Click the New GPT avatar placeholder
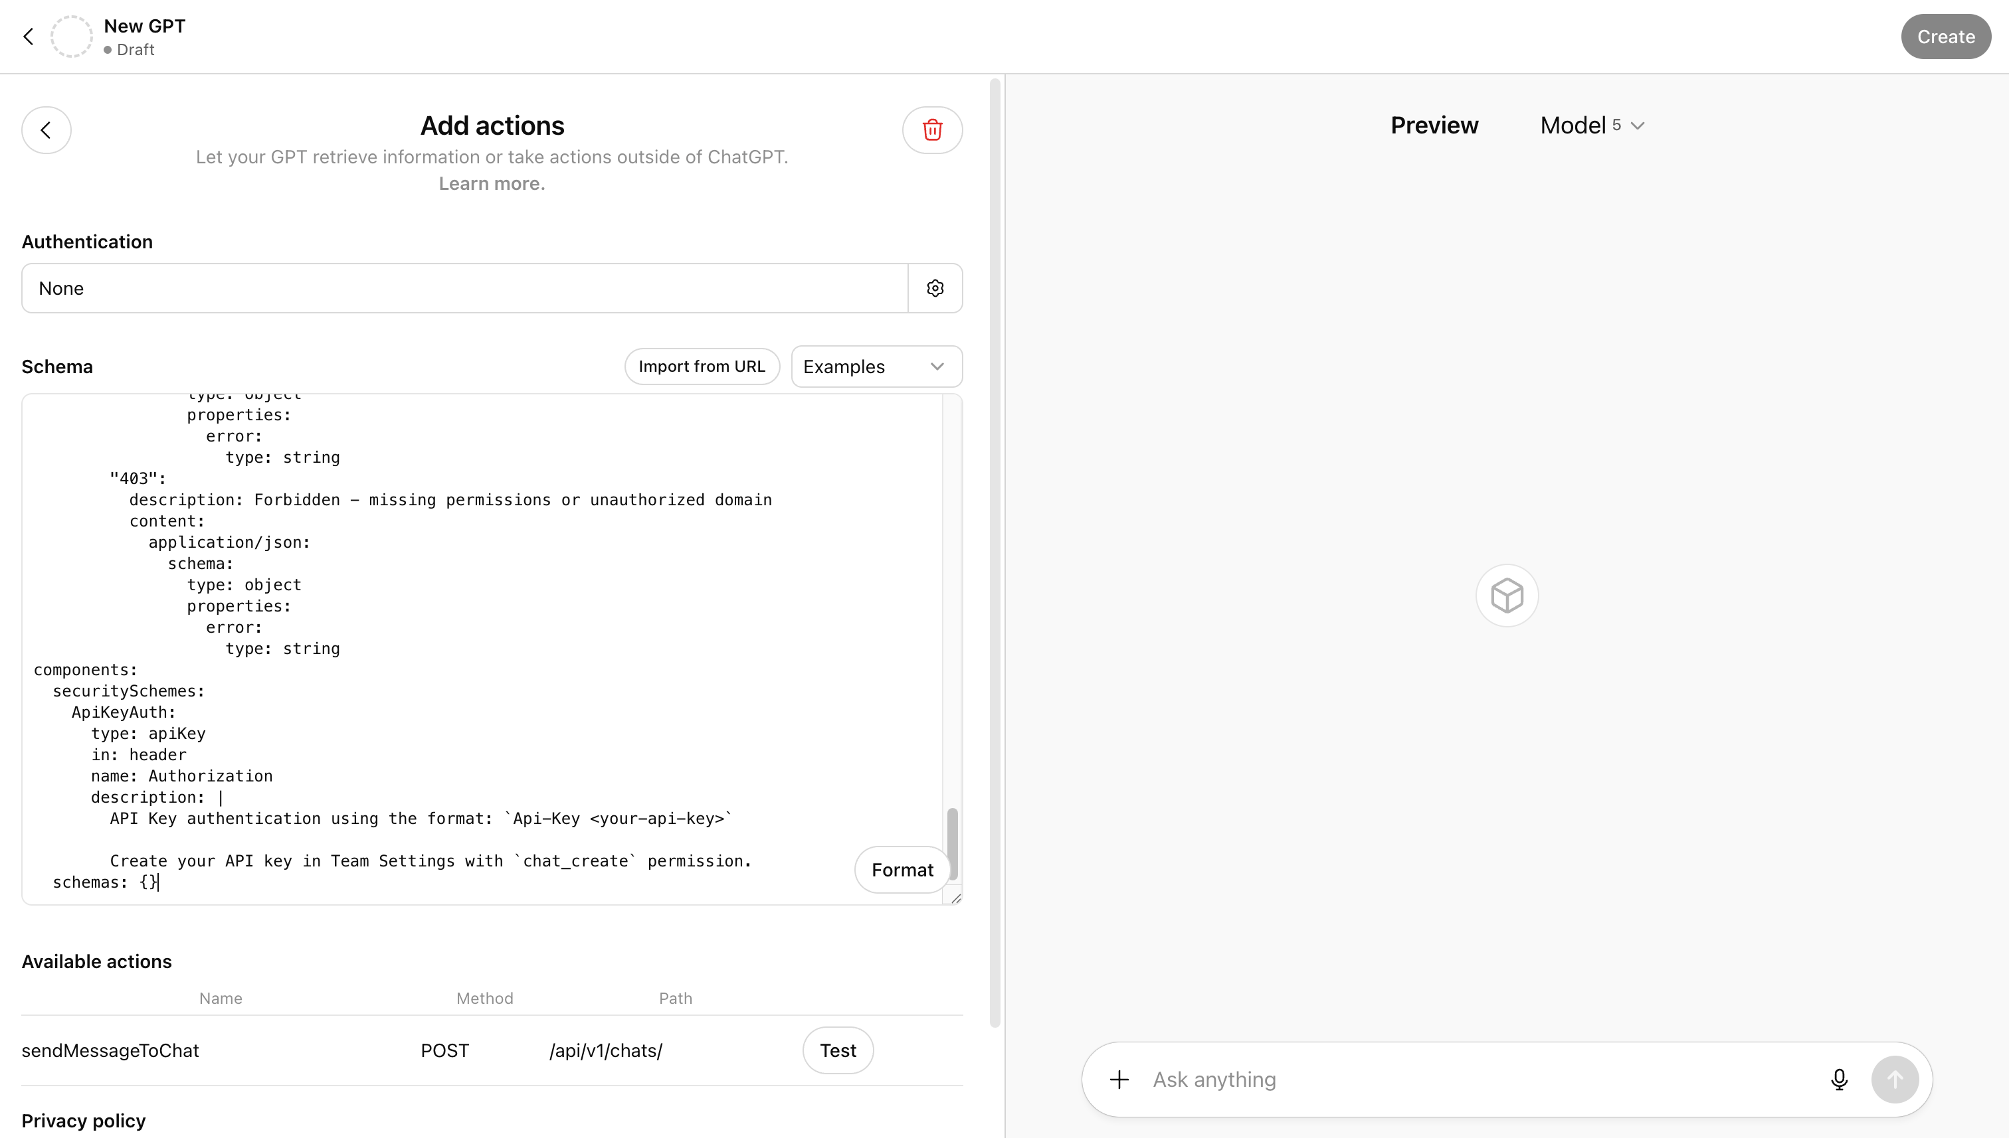The image size is (2009, 1138). [72, 36]
